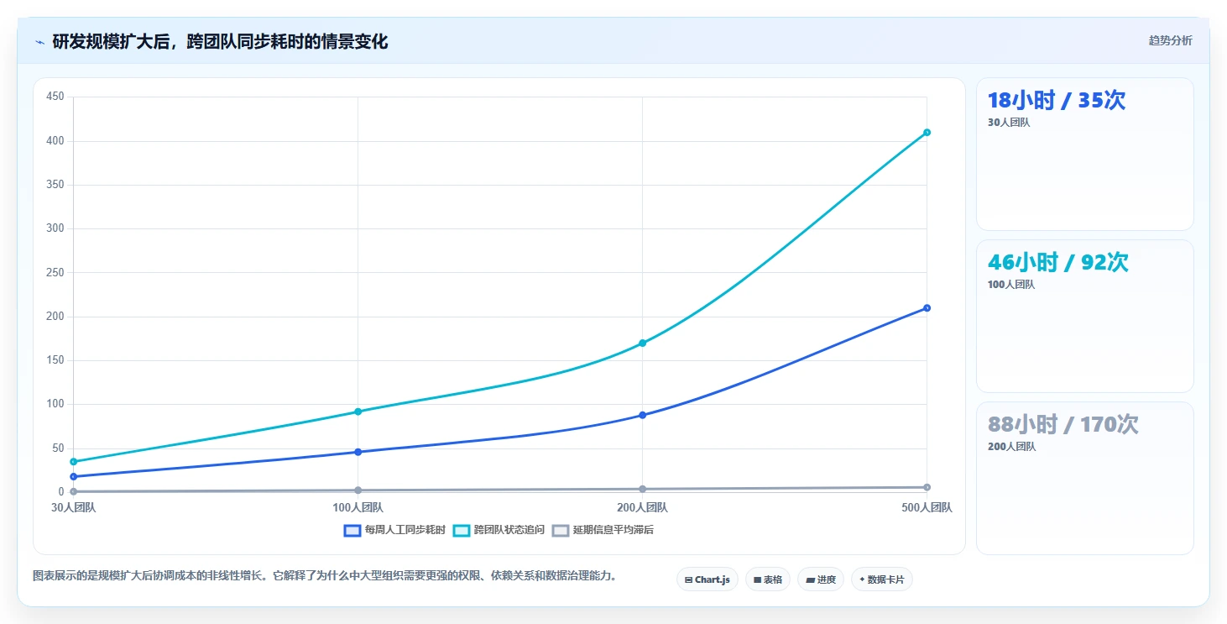1227x624 pixels.
Task: Click the blue data point at 100人团队
Action: (x=358, y=452)
